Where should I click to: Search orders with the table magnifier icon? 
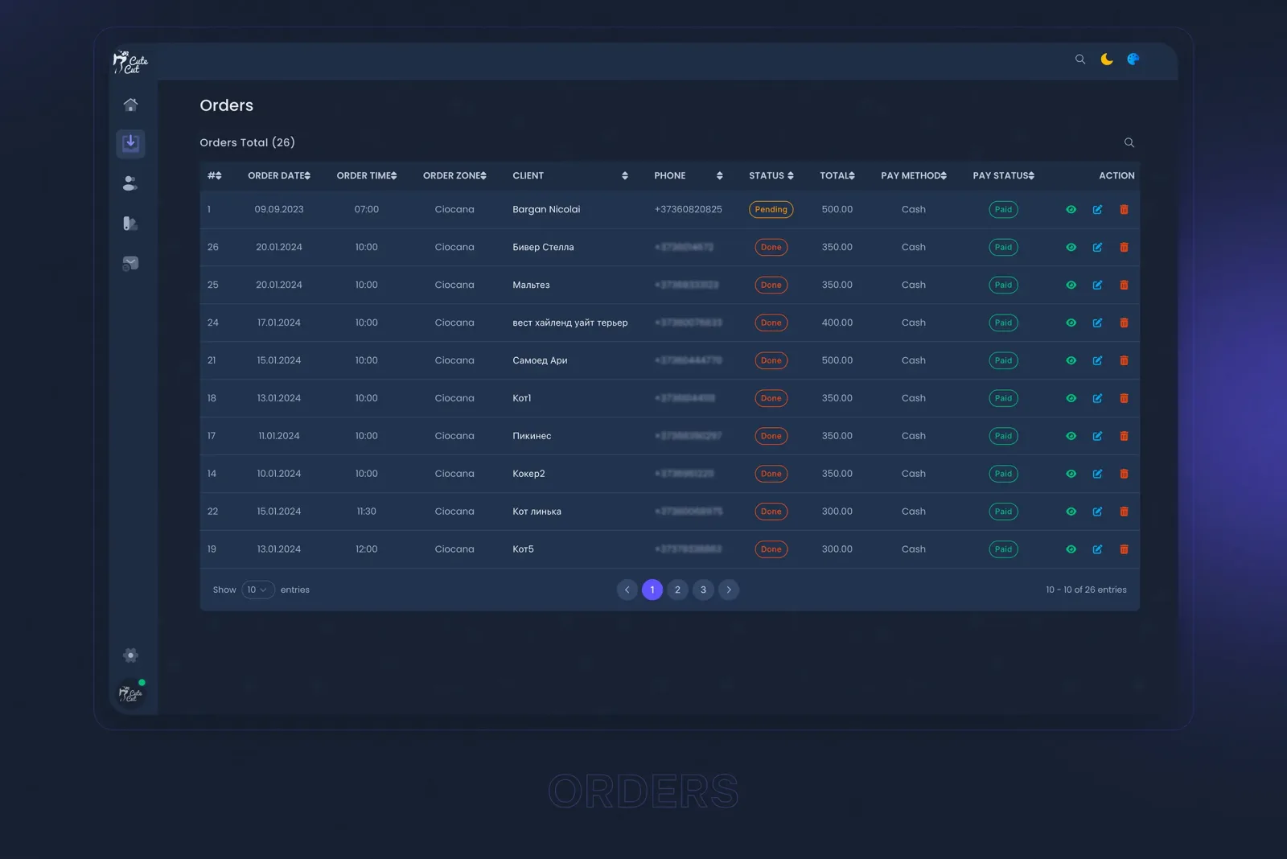click(x=1129, y=142)
